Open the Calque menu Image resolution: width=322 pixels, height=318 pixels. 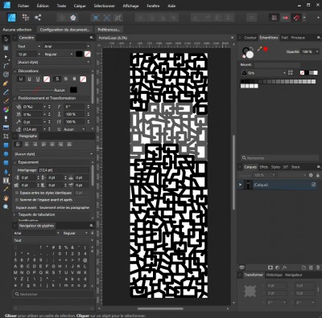(80, 6)
